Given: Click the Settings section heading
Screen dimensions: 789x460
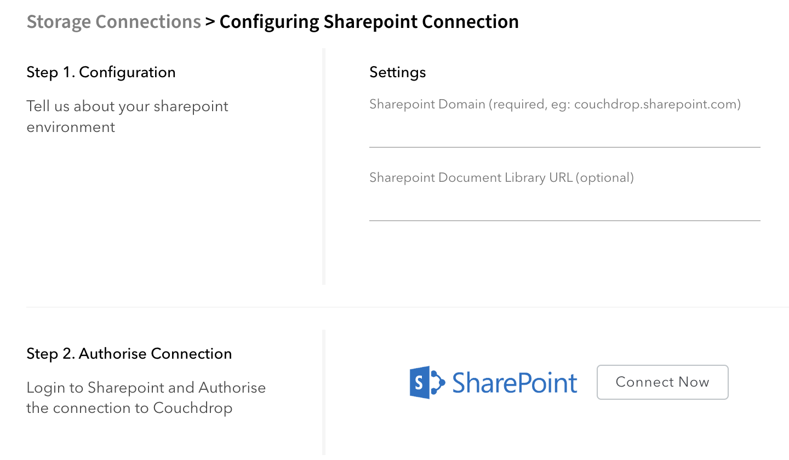Looking at the screenshot, I should pos(397,72).
